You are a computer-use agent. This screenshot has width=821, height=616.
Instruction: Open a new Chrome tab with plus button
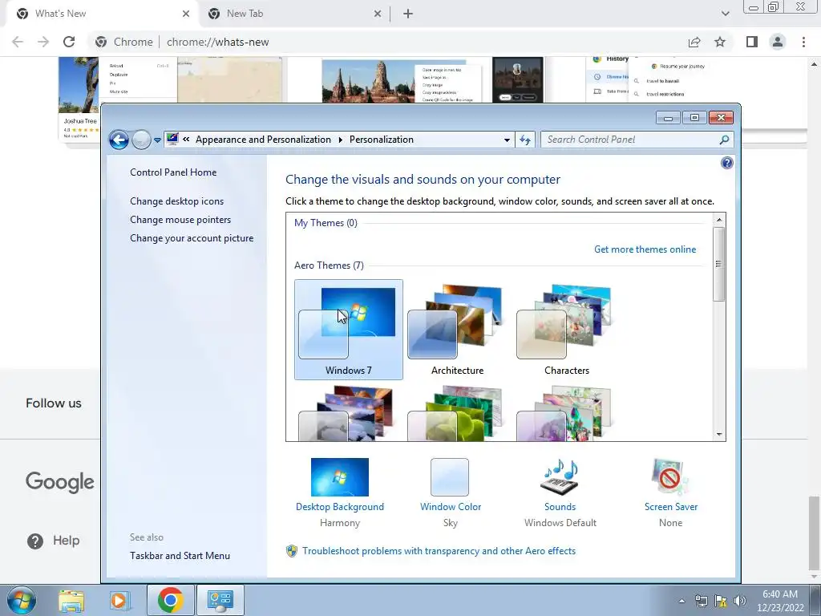click(408, 14)
